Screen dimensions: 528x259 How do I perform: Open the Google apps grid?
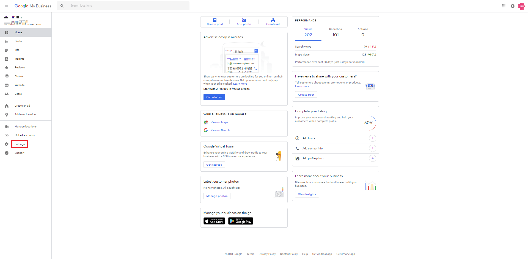pos(504,6)
